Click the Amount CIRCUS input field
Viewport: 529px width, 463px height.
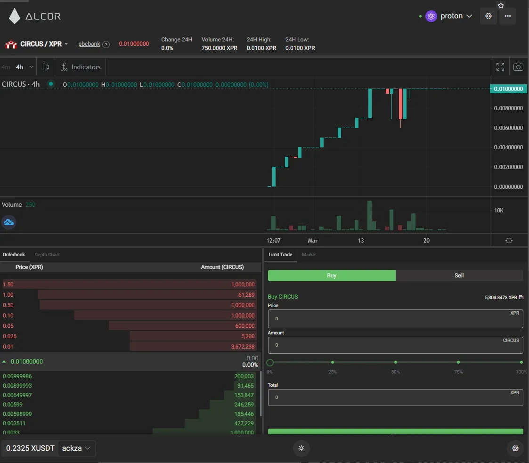click(x=395, y=345)
